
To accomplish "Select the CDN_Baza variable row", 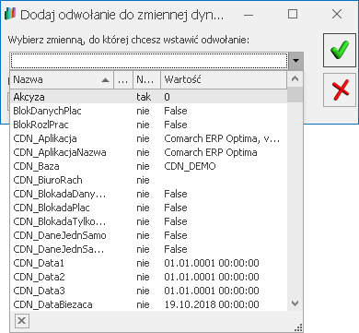I will (x=149, y=166).
